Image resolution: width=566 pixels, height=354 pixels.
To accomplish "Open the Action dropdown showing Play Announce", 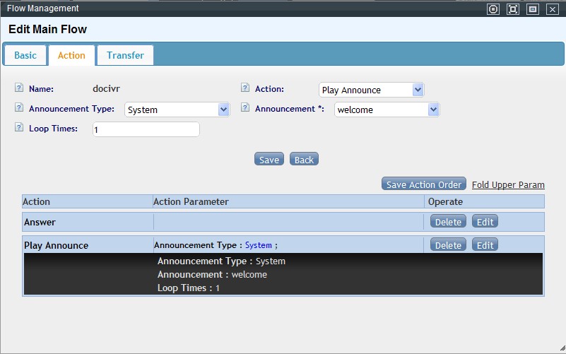I will (371, 90).
